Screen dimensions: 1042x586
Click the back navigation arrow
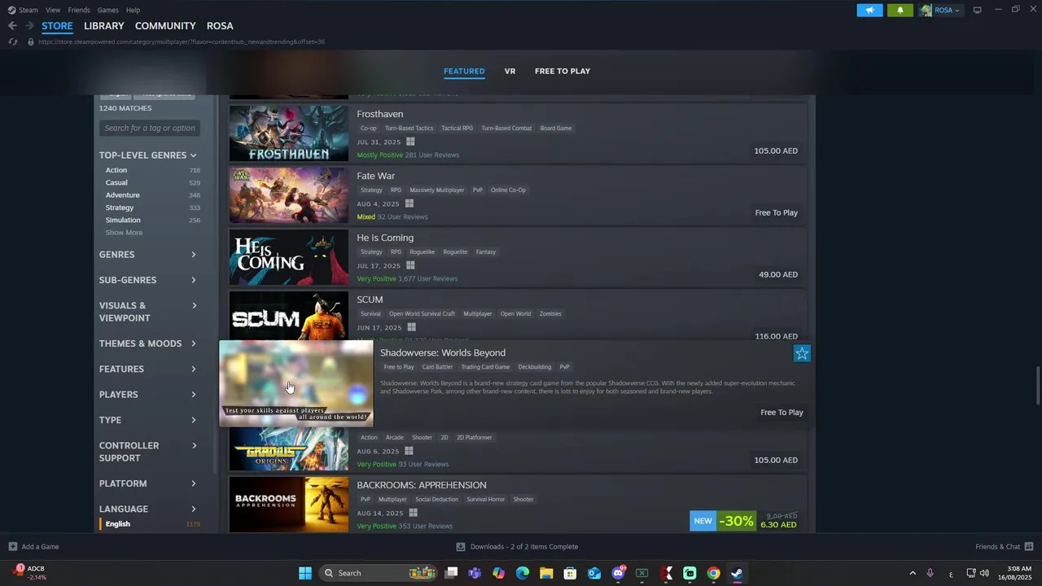click(12, 26)
